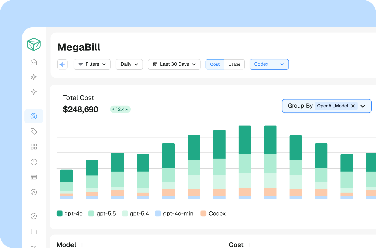Open the Daily granularity dropdown
This screenshot has width=376, height=248.
click(x=129, y=64)
